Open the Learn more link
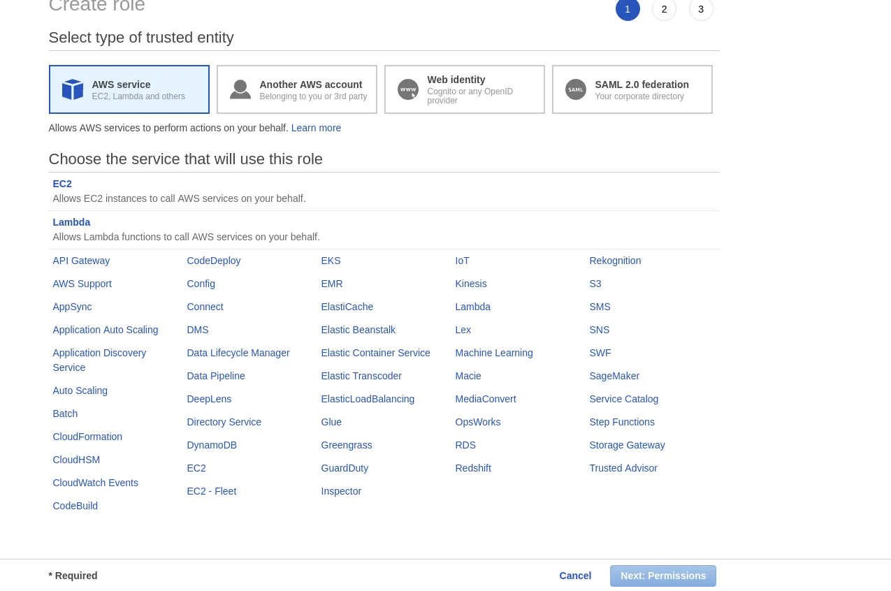891x591 pixels. 316,128
